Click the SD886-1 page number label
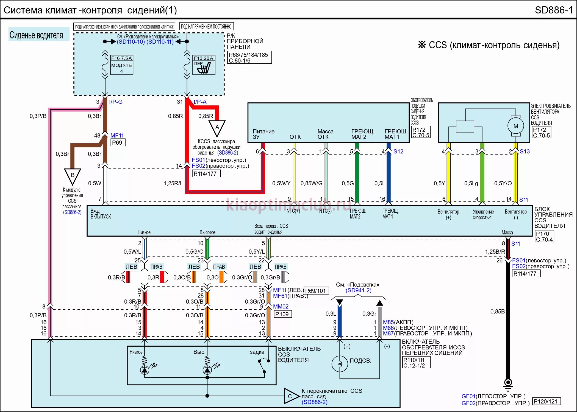577x412 pixels. [553, 10]
